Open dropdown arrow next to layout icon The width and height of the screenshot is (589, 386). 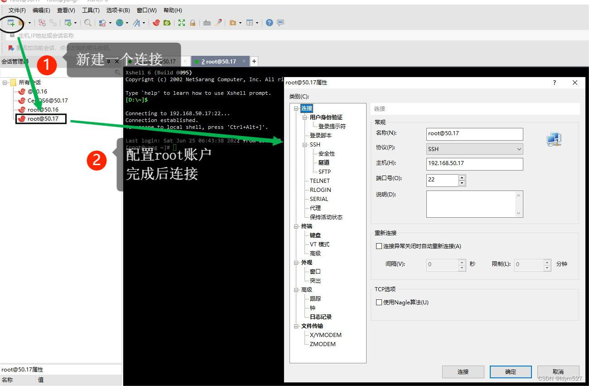(x=257, y=23)
